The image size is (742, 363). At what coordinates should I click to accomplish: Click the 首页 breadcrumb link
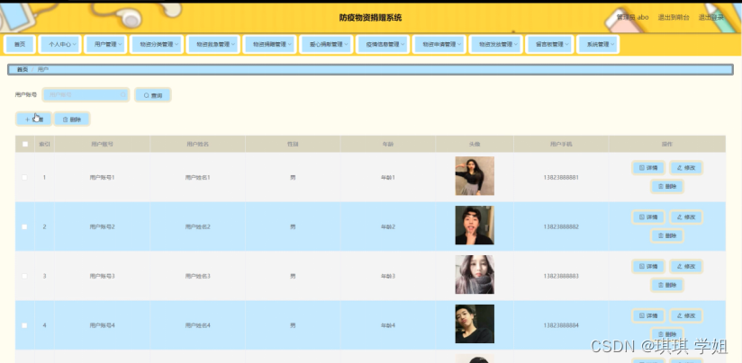(23, 69)
